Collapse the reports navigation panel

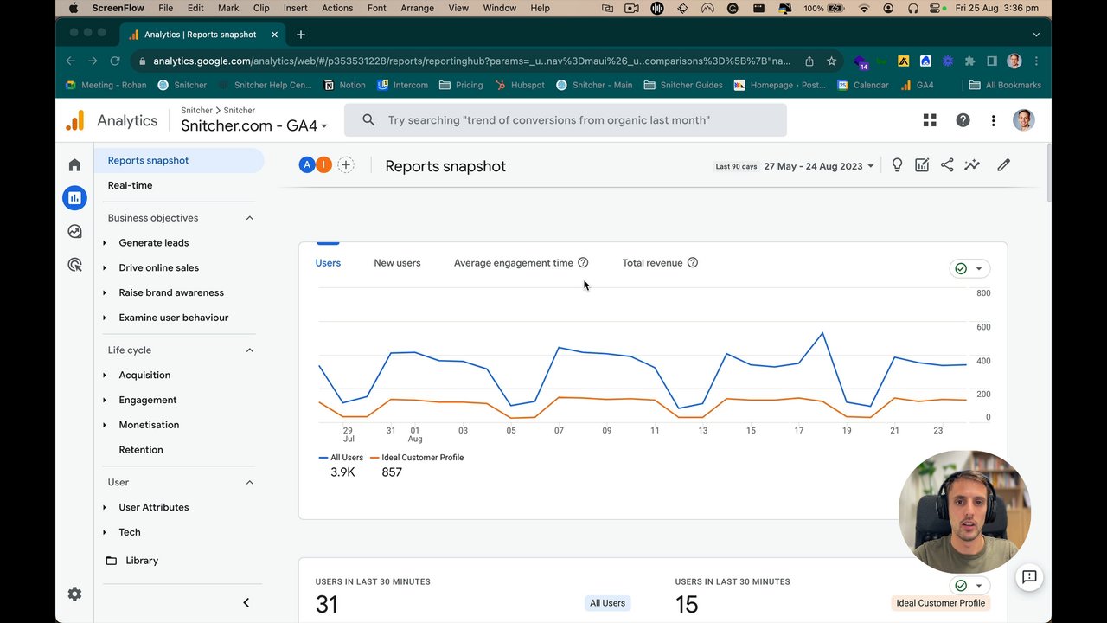point(246,602)
